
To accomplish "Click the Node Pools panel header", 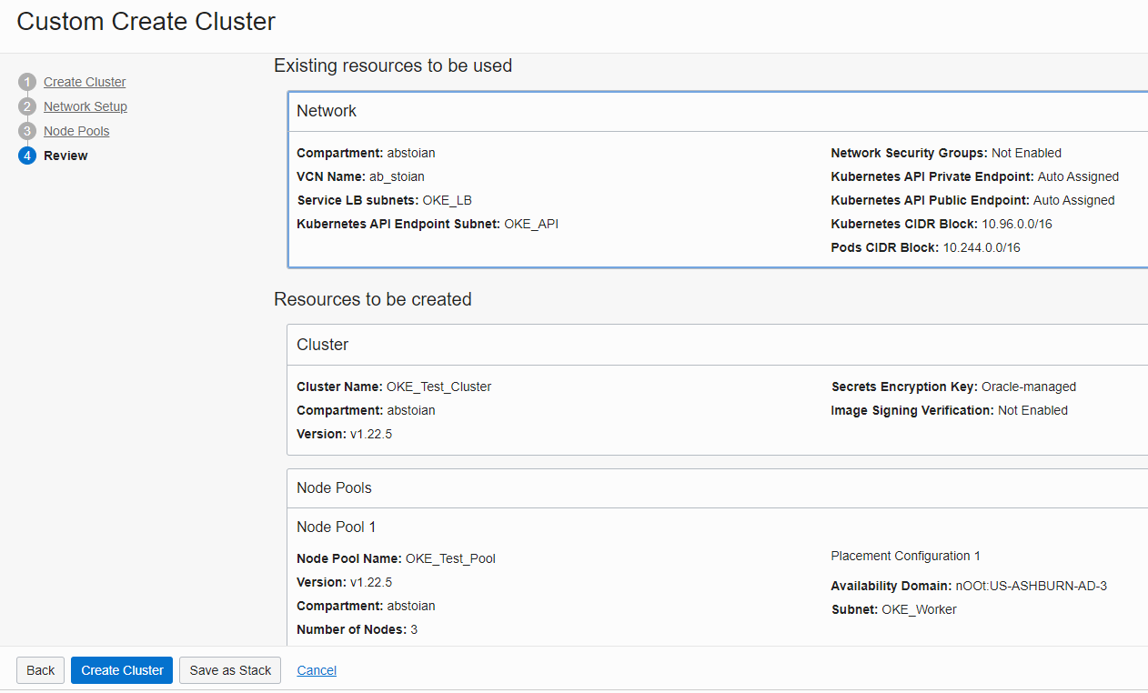I will (334, 487).
